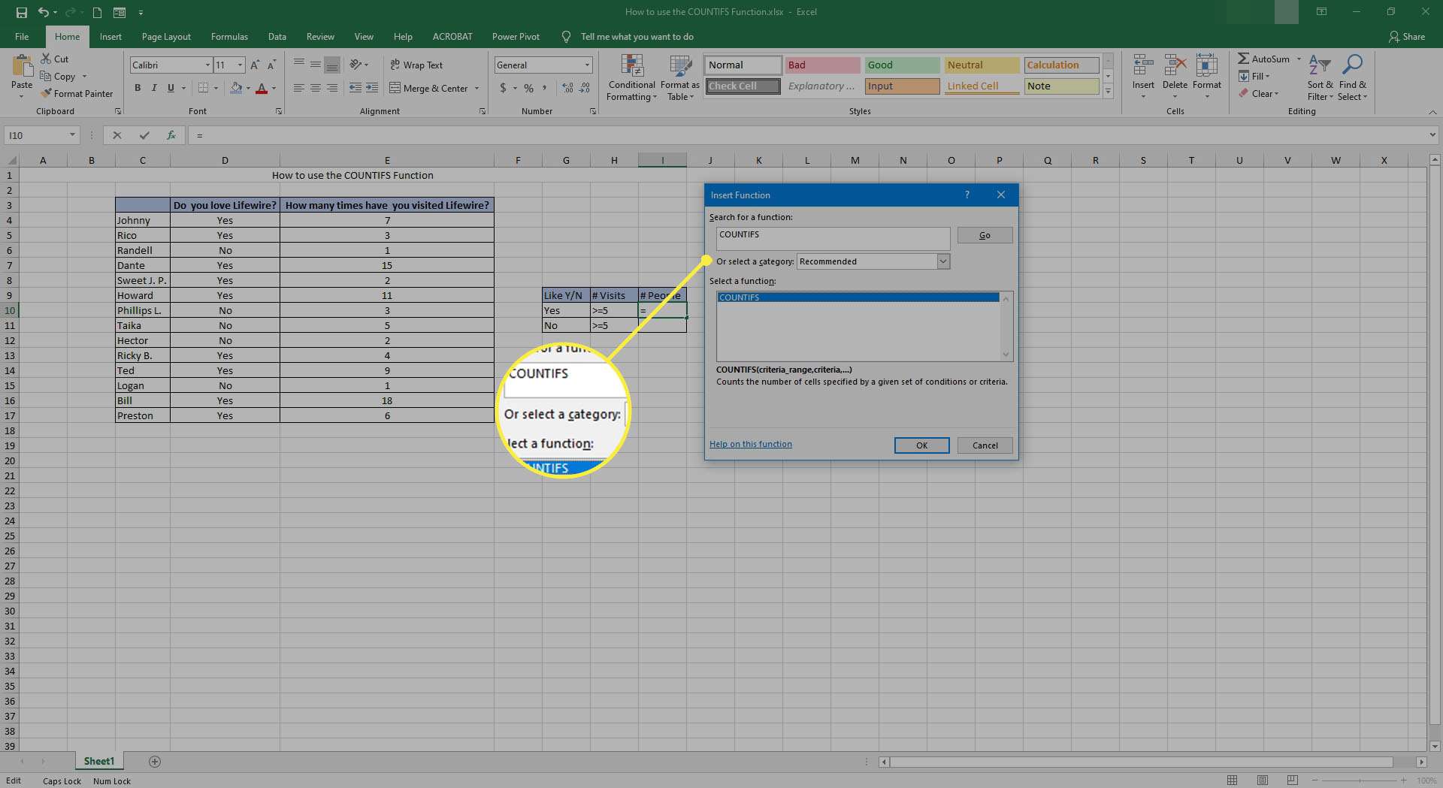The height and width of the screenshot is (788, 1443).
Task: Expand the Fill dropdown in Editing
Action: [x=1267, y=76]
